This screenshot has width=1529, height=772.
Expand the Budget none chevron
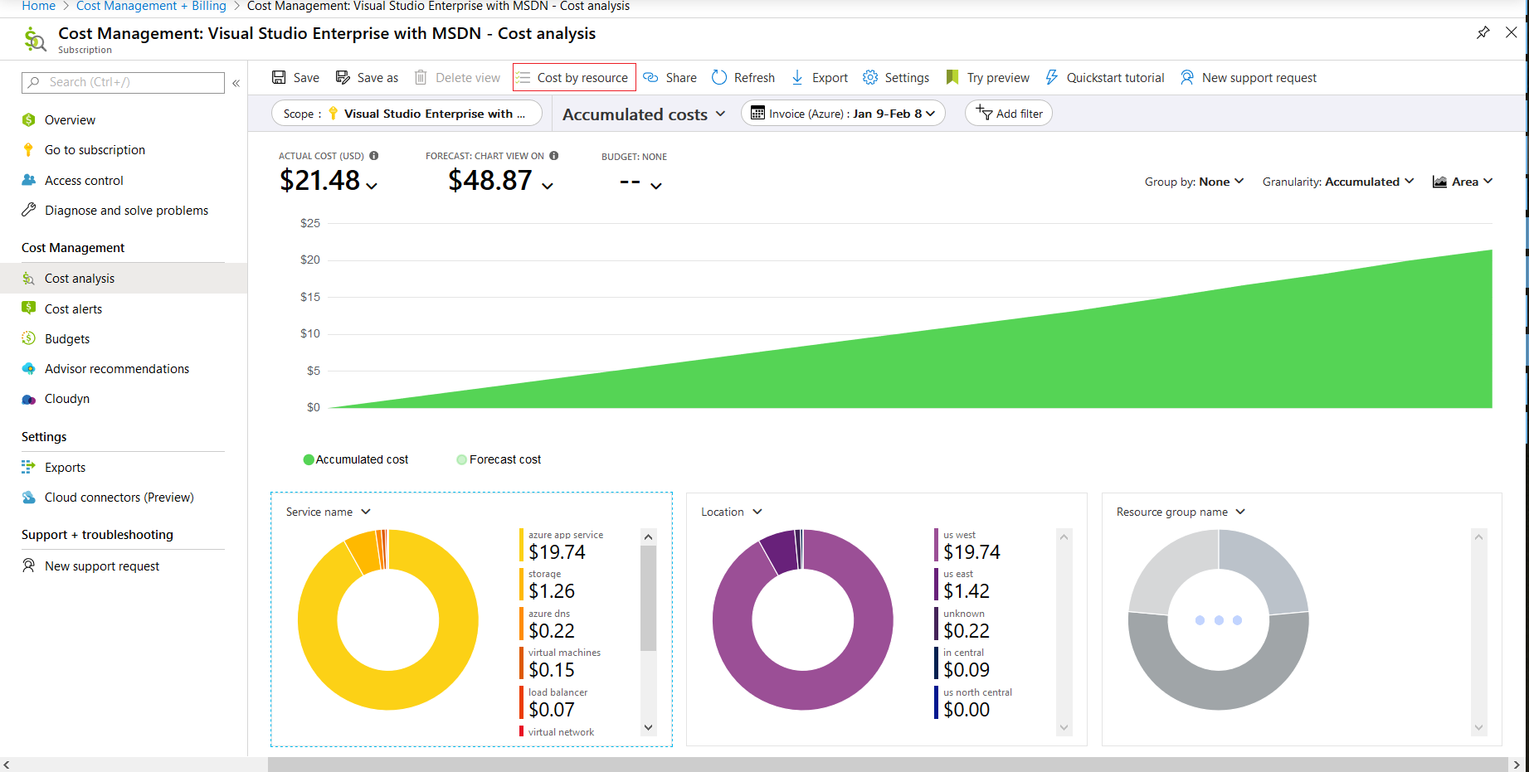point(656,186)
